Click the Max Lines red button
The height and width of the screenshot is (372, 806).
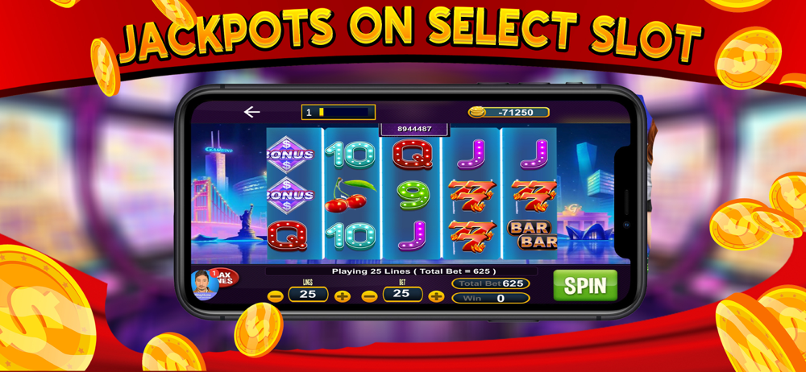pos(226,278)
